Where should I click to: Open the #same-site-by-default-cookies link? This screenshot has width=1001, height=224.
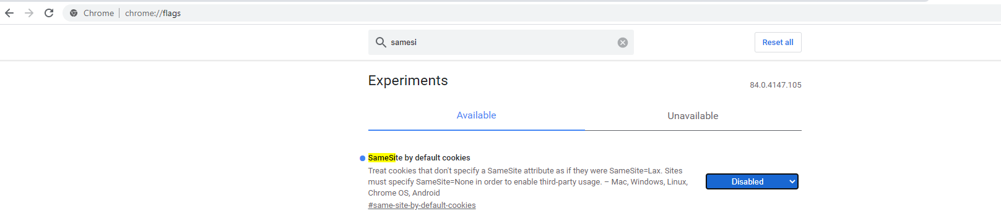(422, 205)
